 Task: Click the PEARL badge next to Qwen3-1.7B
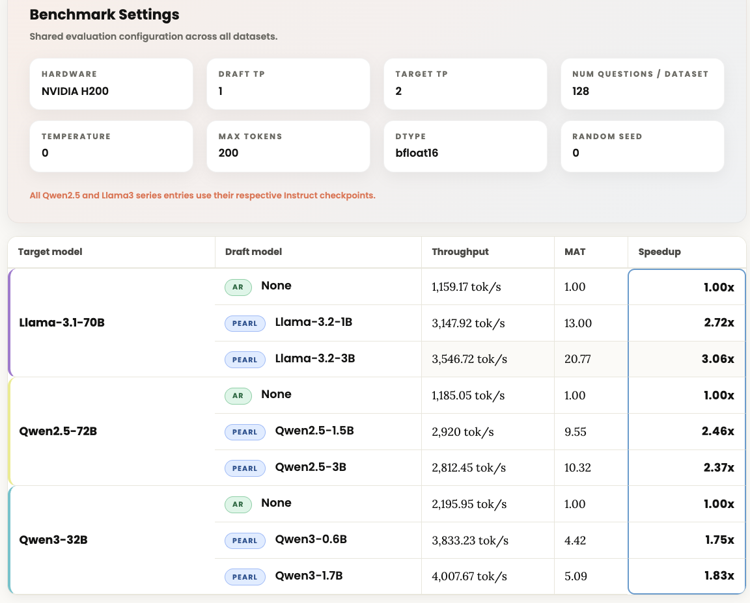tap(245, 576)
